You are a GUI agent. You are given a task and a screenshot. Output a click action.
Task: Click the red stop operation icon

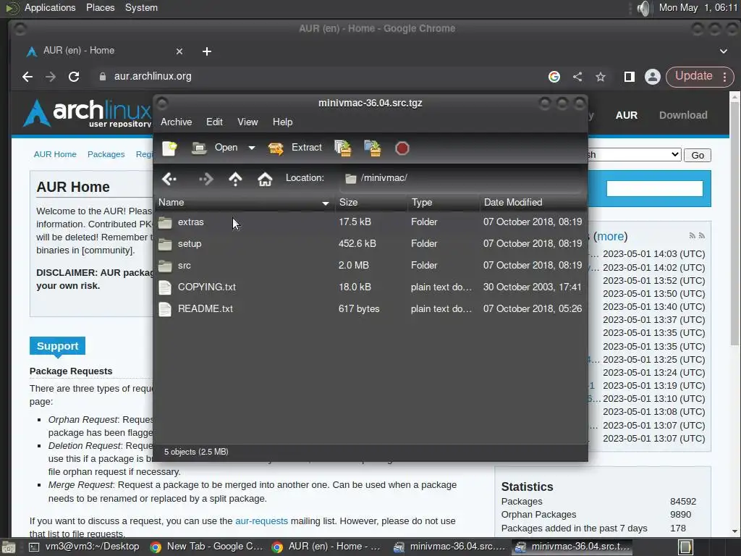(x=402, y=148)
